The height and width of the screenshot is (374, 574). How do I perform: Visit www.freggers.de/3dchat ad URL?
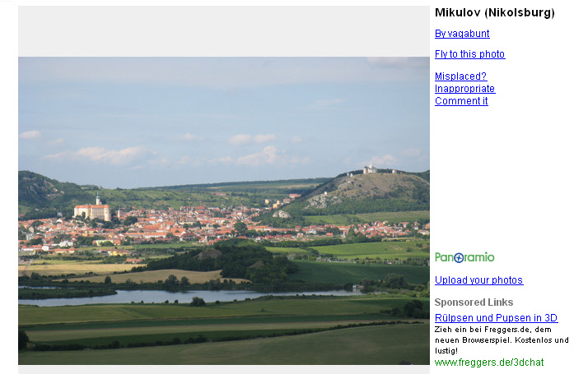(489, 362)
